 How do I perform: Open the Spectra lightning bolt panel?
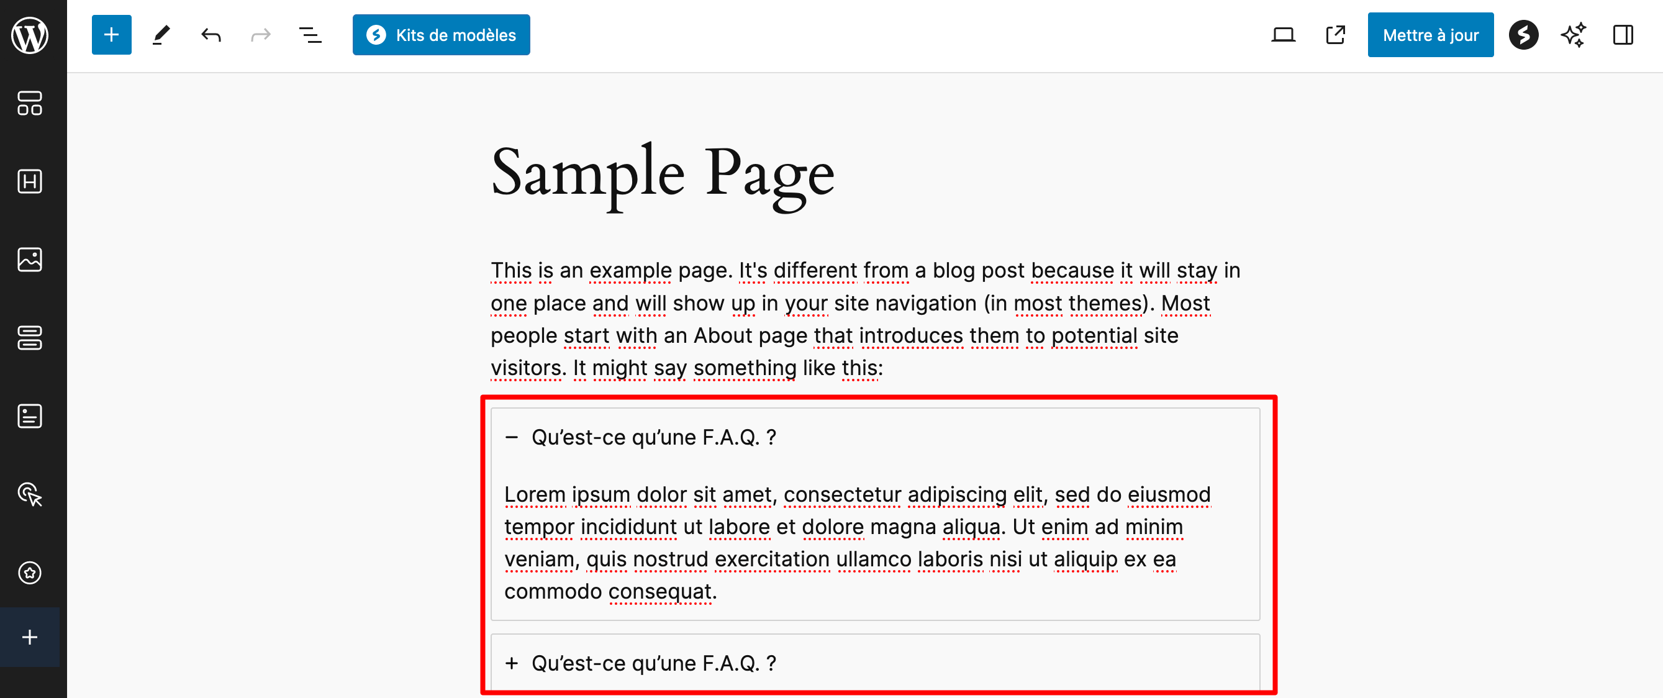[1523, 35]
